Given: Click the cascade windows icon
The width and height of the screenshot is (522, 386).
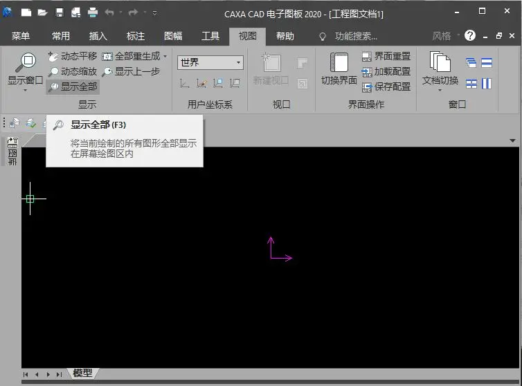Looking at the screenshot, I should tap(471, 63).
